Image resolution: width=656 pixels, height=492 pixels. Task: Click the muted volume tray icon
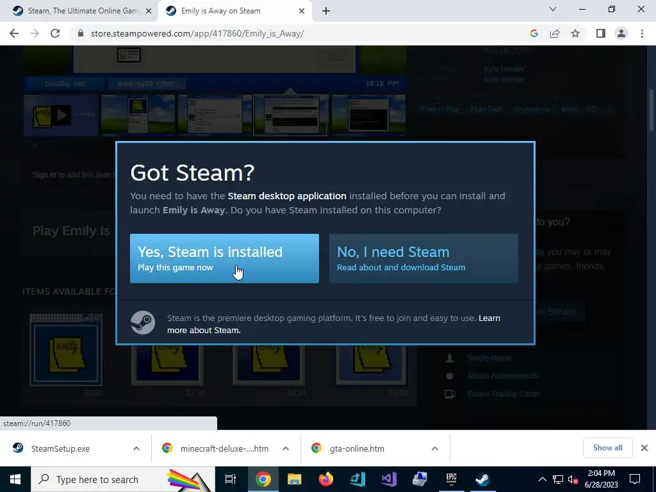[x=573, y=479]
